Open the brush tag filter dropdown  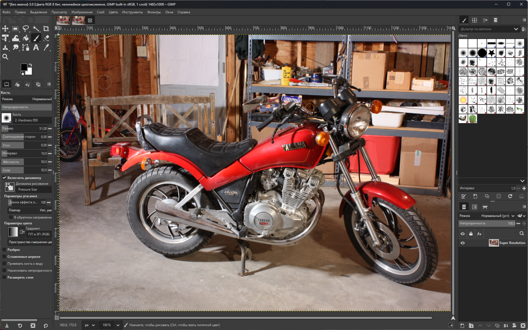(x=516, y=29)
